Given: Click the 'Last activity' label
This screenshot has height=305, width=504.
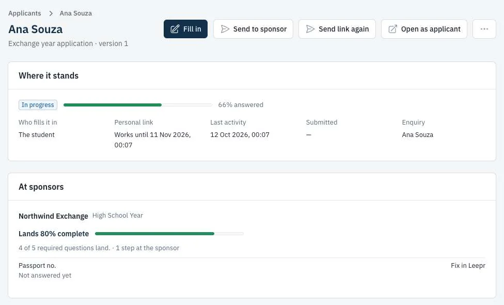Looking at the screenshot, I should coord(228,122).
